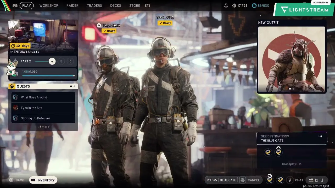335x188 pixels.
Task: Click the coin balance 17.723
Action: [x=242, y=5]
